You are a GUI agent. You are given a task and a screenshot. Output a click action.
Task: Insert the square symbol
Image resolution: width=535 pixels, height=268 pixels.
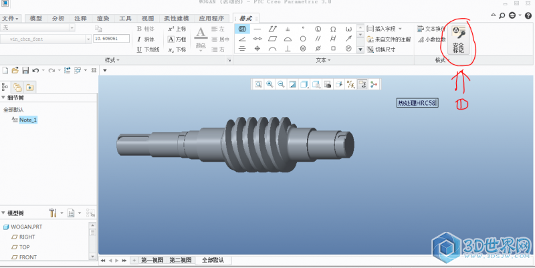(x=333, y=49)
